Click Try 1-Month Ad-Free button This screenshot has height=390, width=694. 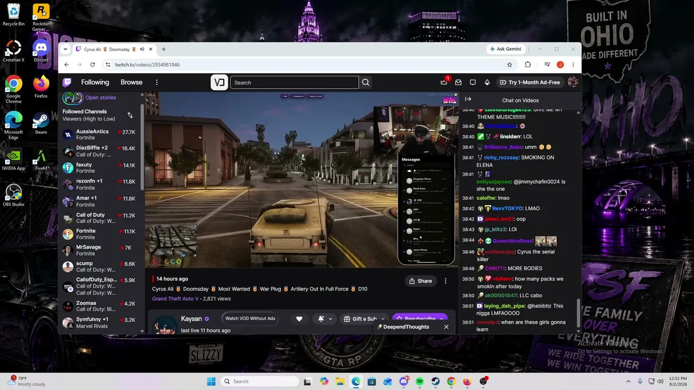pyautogui.click(x=530, y=82)
